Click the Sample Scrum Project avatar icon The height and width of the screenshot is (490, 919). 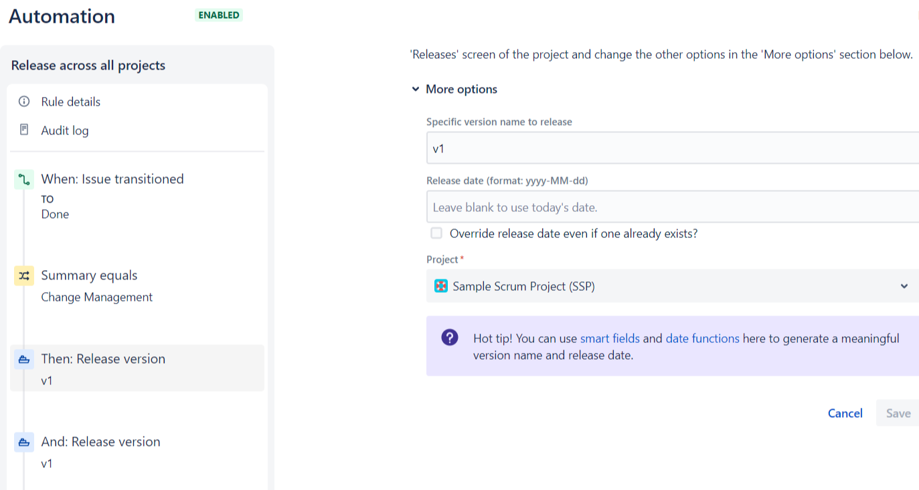click(x=441, y=286)
